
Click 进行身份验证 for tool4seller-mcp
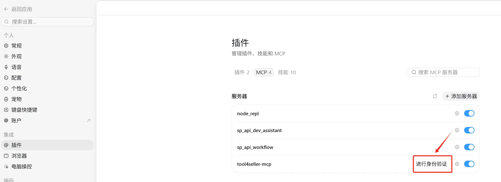431,164
